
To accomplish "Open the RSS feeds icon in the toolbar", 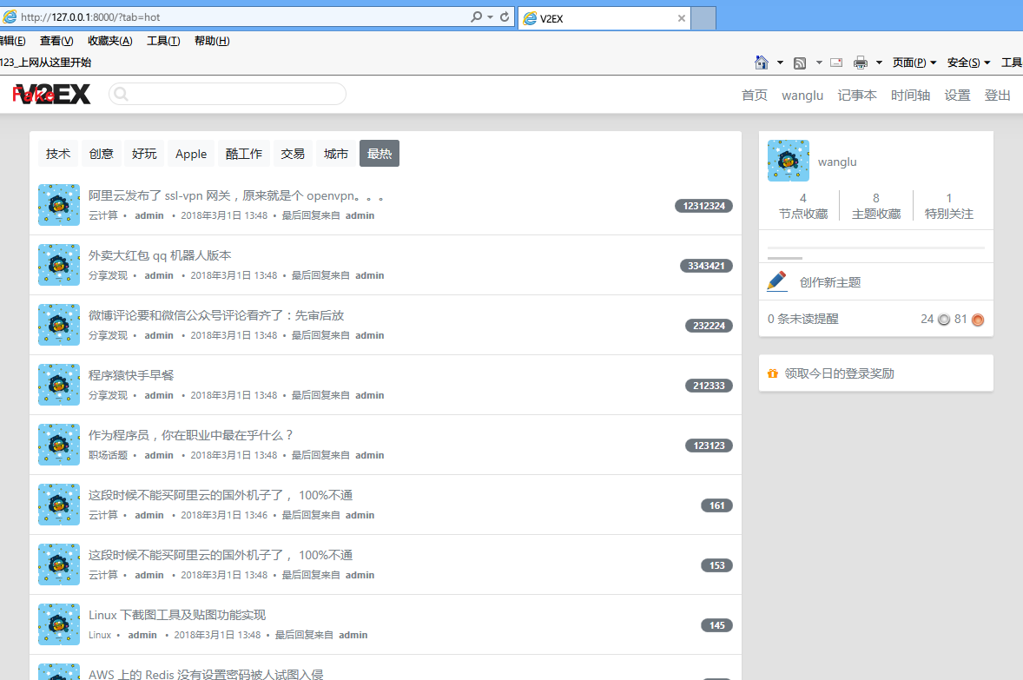I will (x=800, y=63).
